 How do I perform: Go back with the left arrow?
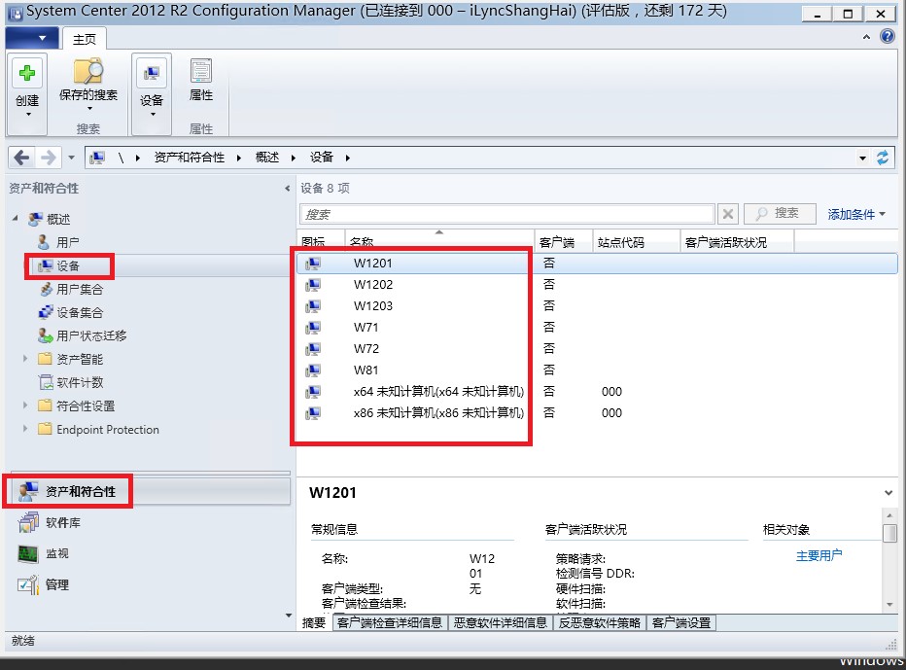[x=21, y=158]
